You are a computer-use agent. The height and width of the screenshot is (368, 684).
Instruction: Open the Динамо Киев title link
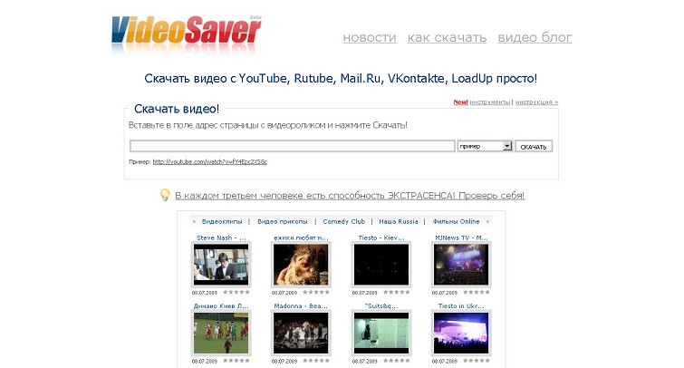tap(221, 306)
